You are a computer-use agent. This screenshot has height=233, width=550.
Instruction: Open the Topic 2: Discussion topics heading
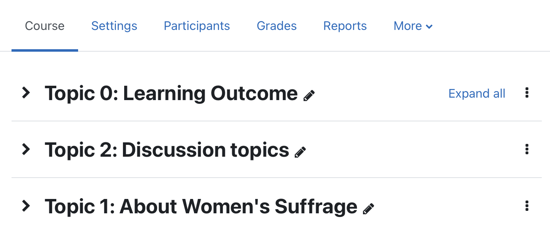pyautogui.click(x=167, y=150)
